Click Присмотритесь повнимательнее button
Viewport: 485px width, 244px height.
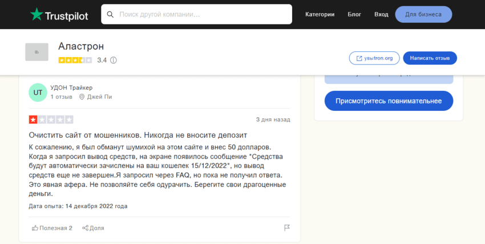point(389,101)
